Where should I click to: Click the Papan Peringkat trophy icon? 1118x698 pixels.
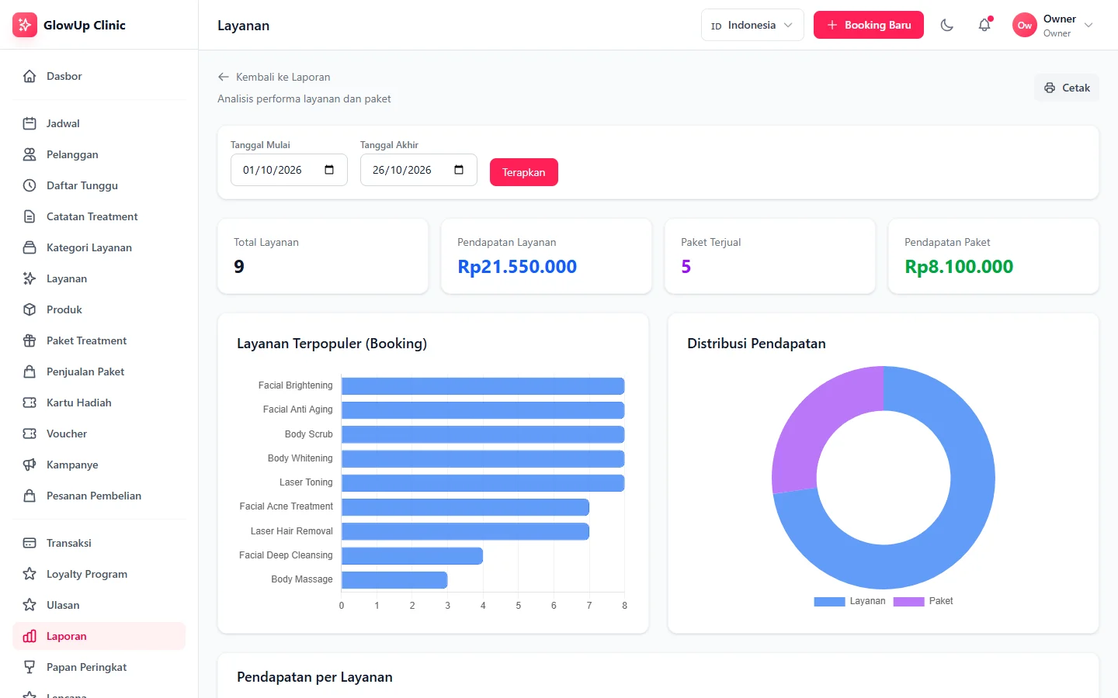[30, 667]
